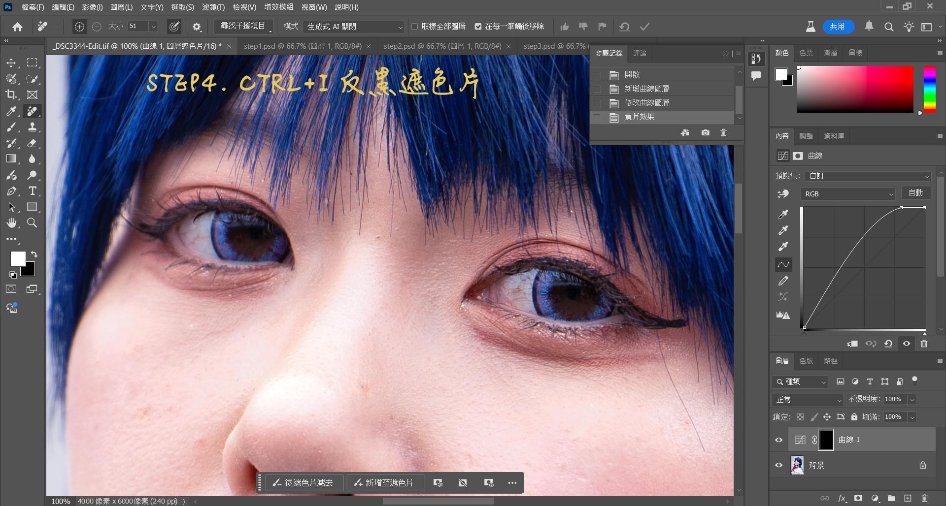
Task: Create a snapshot in the history panel
Action: (705, 133)
